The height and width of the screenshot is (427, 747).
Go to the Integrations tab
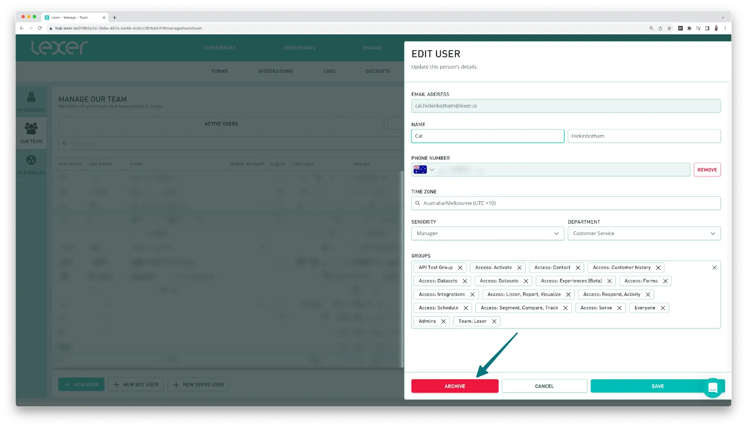pos(275,71)
